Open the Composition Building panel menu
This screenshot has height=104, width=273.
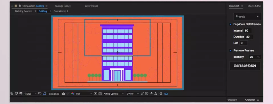click(x=46, y=6)
